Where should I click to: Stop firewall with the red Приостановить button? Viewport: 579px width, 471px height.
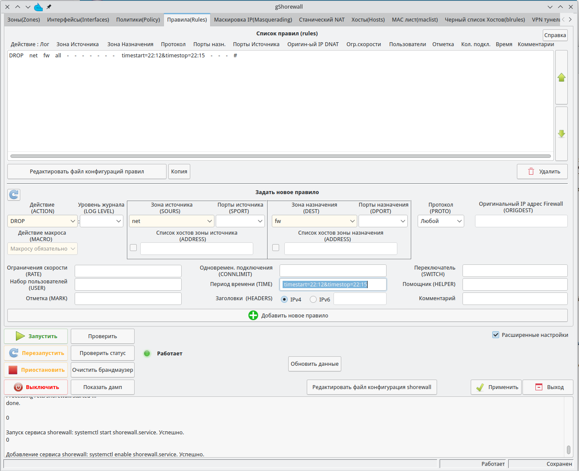pos(36,370)
